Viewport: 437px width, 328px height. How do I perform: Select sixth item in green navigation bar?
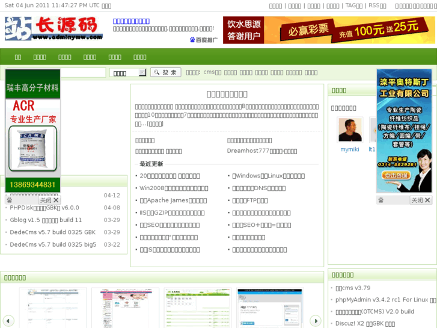click(x=140, y=57)
